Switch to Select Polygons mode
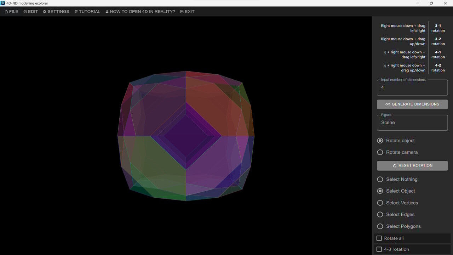This screenshot has height=255, width=453. [x=380, y=226]
